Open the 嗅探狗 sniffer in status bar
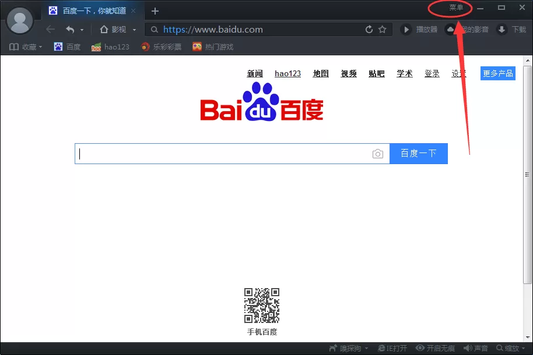This screenshot has height=355, width=533. pyautogui.click(x=345, y=348)
